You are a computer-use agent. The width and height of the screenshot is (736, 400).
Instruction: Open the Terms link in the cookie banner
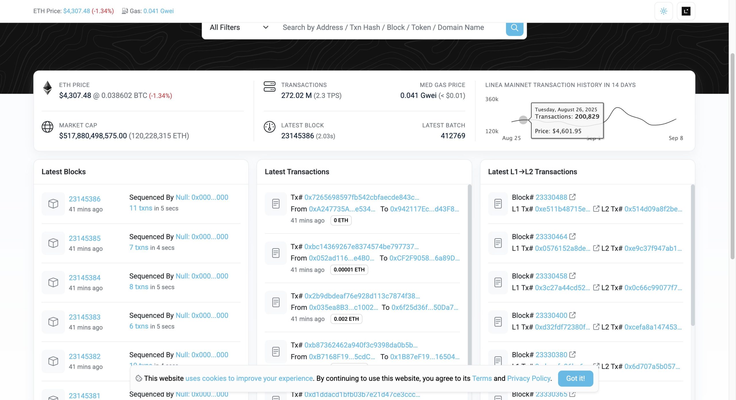click(x=482, y=378)
